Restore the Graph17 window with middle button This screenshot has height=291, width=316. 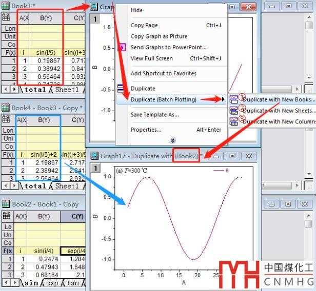coord(232,156)
